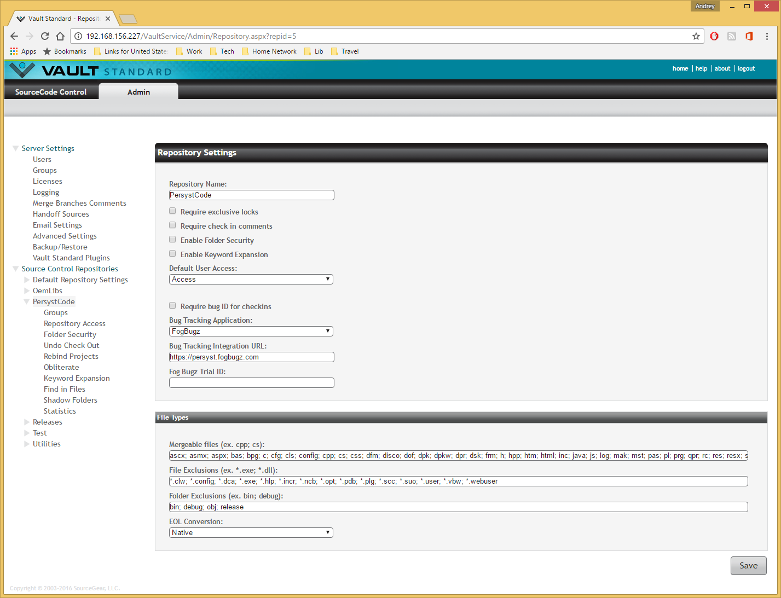Open Travel bookmark folder
The width and height of the screenshot is (781, 598).
click(345, 51)
